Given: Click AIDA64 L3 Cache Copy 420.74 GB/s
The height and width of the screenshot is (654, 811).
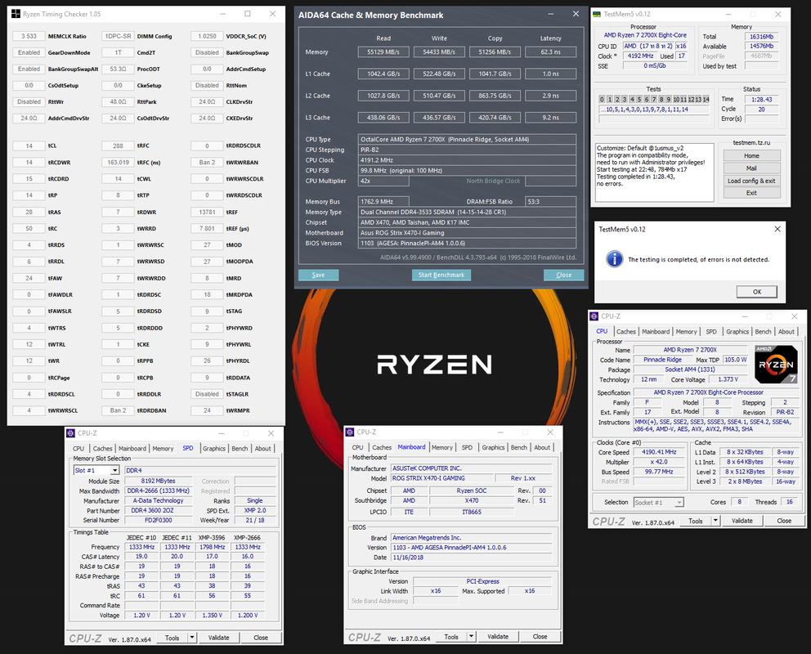Looking at the screenshot, I should [x=495, y=118].
